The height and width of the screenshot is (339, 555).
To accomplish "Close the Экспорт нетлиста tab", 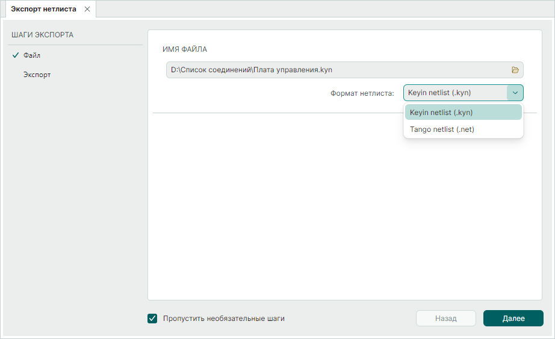I will 87,9.
